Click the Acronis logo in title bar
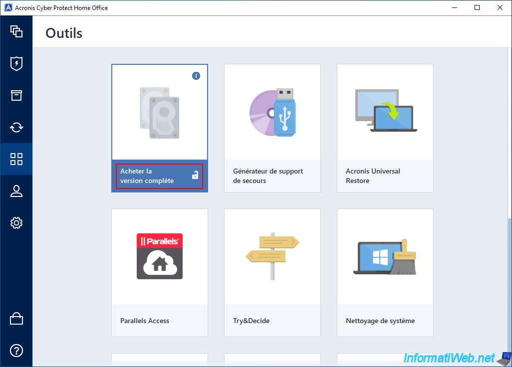Screen dimensions: 512x367 pyautogui.click(x=7, y=7)
